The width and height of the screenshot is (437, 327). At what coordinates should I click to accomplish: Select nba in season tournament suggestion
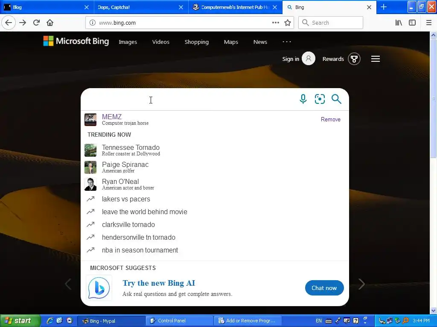[x=215, y=250]
